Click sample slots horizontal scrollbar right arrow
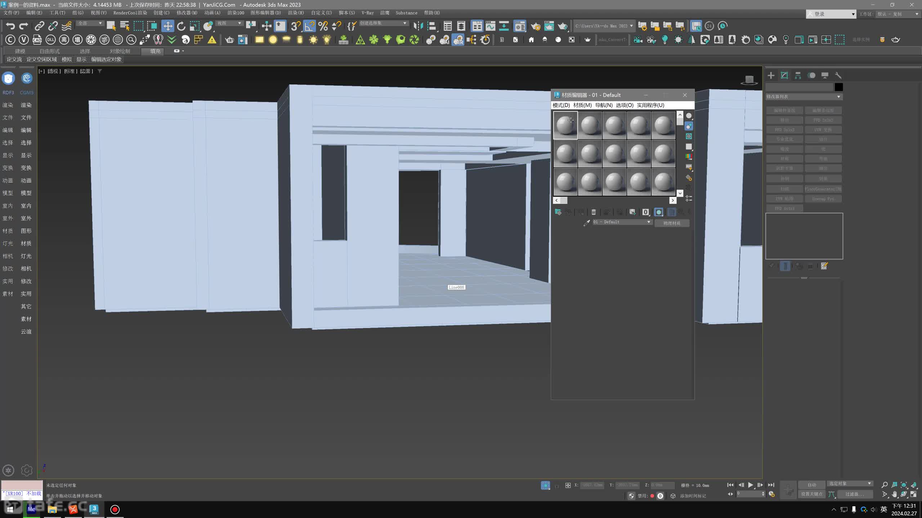This screenshot has width=922, height=518. (x=672, y=200)
